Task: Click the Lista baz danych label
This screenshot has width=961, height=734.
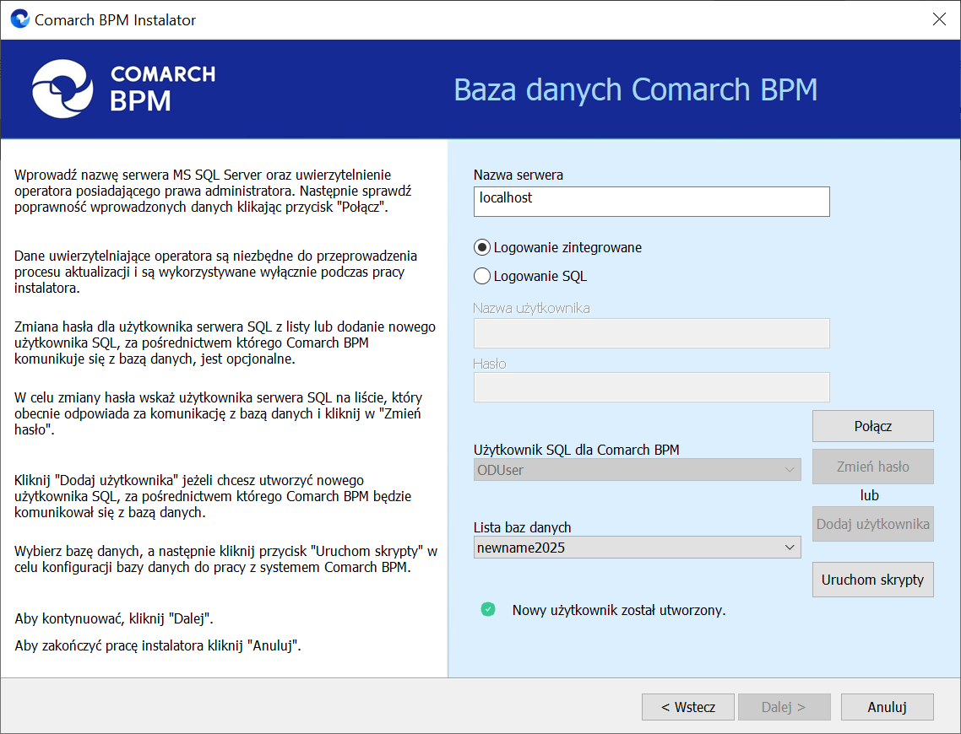Action: coord(522,527)
